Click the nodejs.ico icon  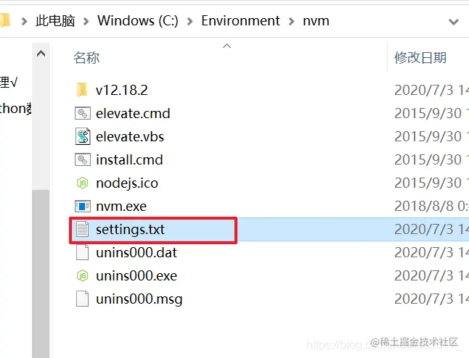82,183
